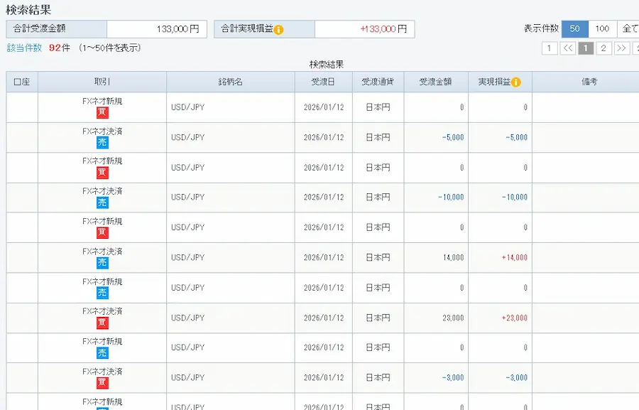Click the info icon in the 実現損益 column header
The image size is (639, 410).
point(515,82)
